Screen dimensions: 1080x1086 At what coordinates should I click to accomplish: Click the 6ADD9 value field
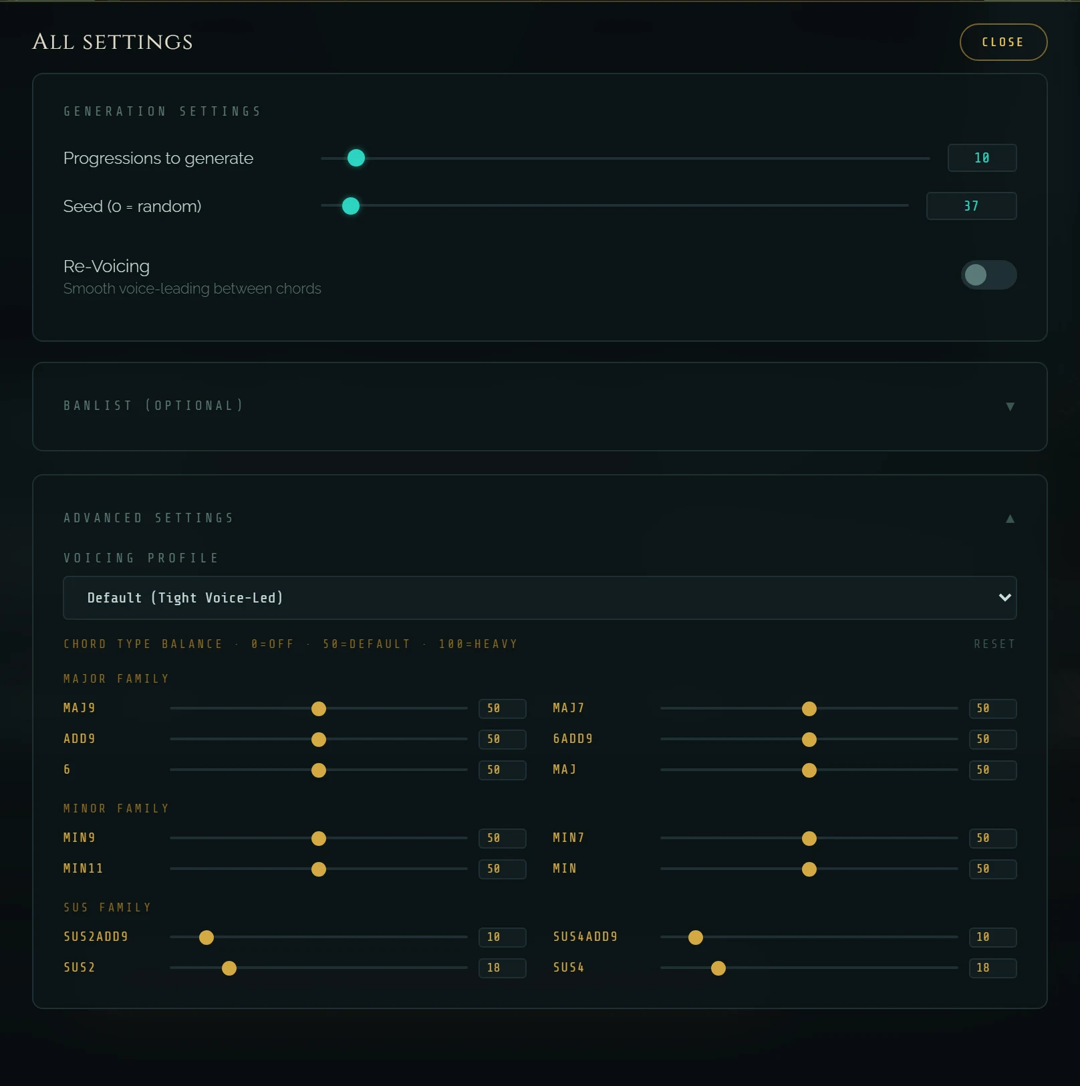tap(992, 740)
